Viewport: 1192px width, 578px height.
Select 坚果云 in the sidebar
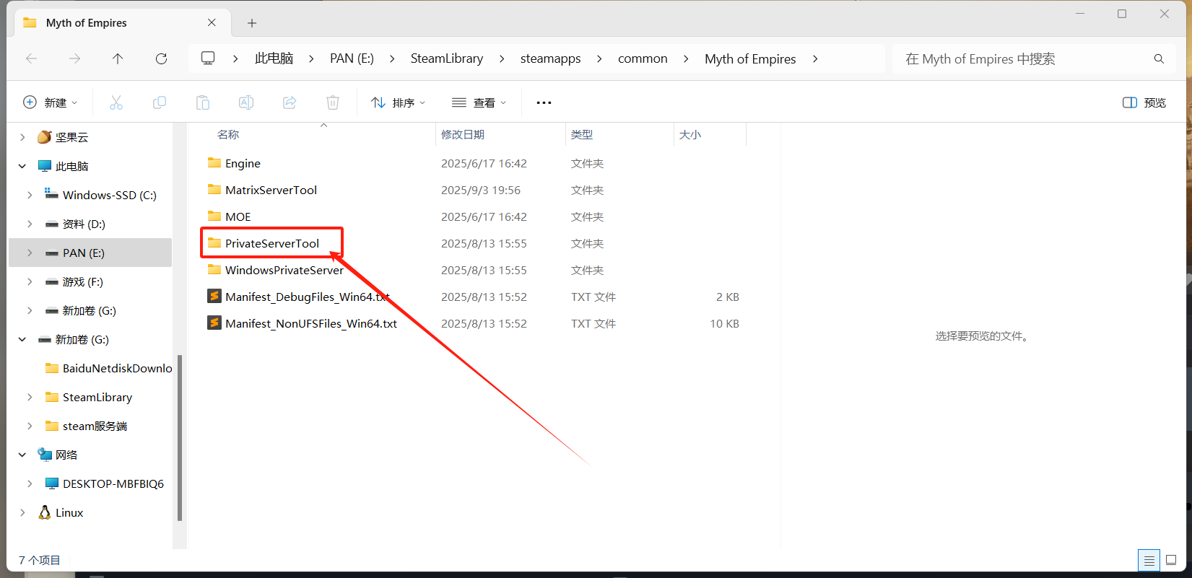63,137
